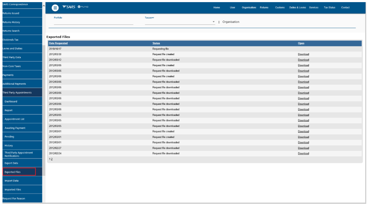Download the file requested on 2012/02/24
Image resolution: width=368 pixels, height=207 pixels.
pos(303,153)
